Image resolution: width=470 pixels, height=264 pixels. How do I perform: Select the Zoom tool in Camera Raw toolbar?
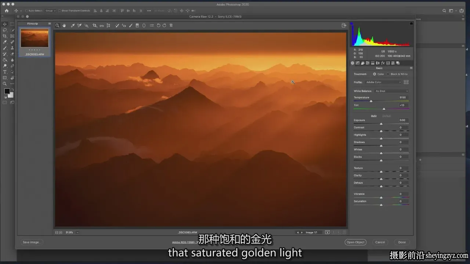(x=57, y=25)
